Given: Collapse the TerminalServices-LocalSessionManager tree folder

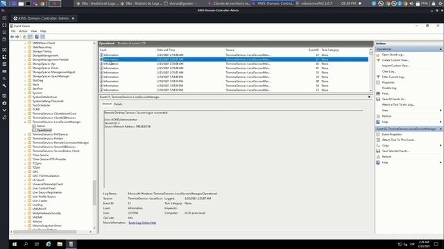Looking at the screenshot, I should 25,122.
